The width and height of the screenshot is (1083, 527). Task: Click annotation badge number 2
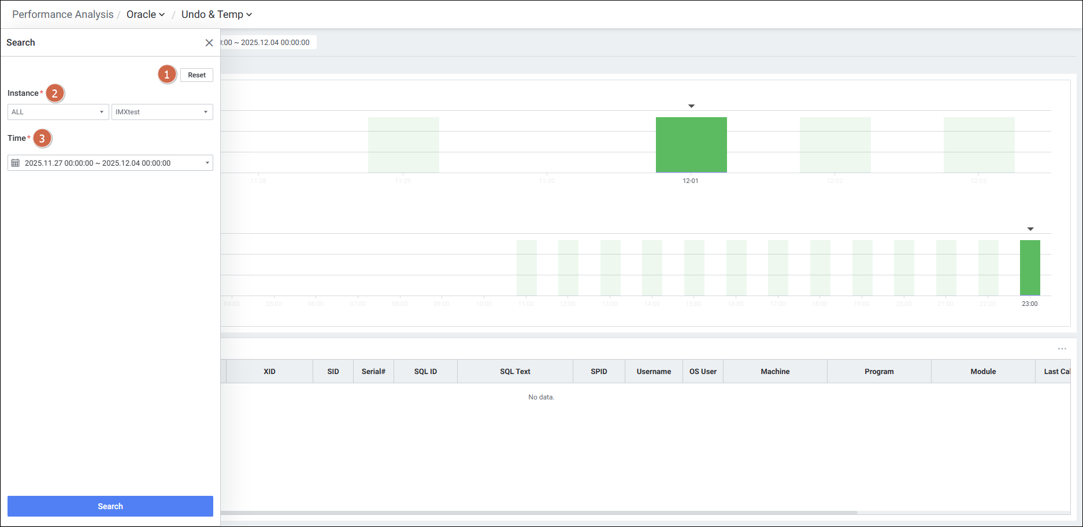(x=55, y=93)
